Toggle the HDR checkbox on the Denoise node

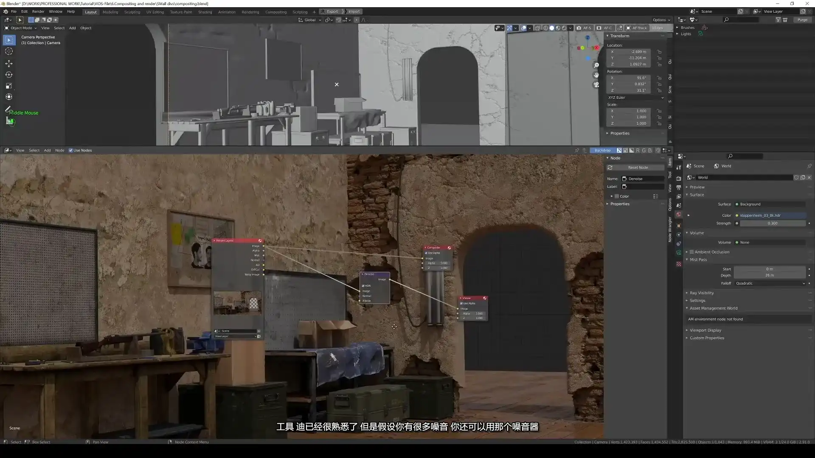point(363,286)
